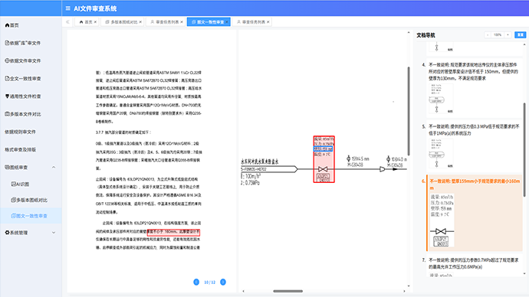Click the gear icon next to 系统管理

point(7,233)
